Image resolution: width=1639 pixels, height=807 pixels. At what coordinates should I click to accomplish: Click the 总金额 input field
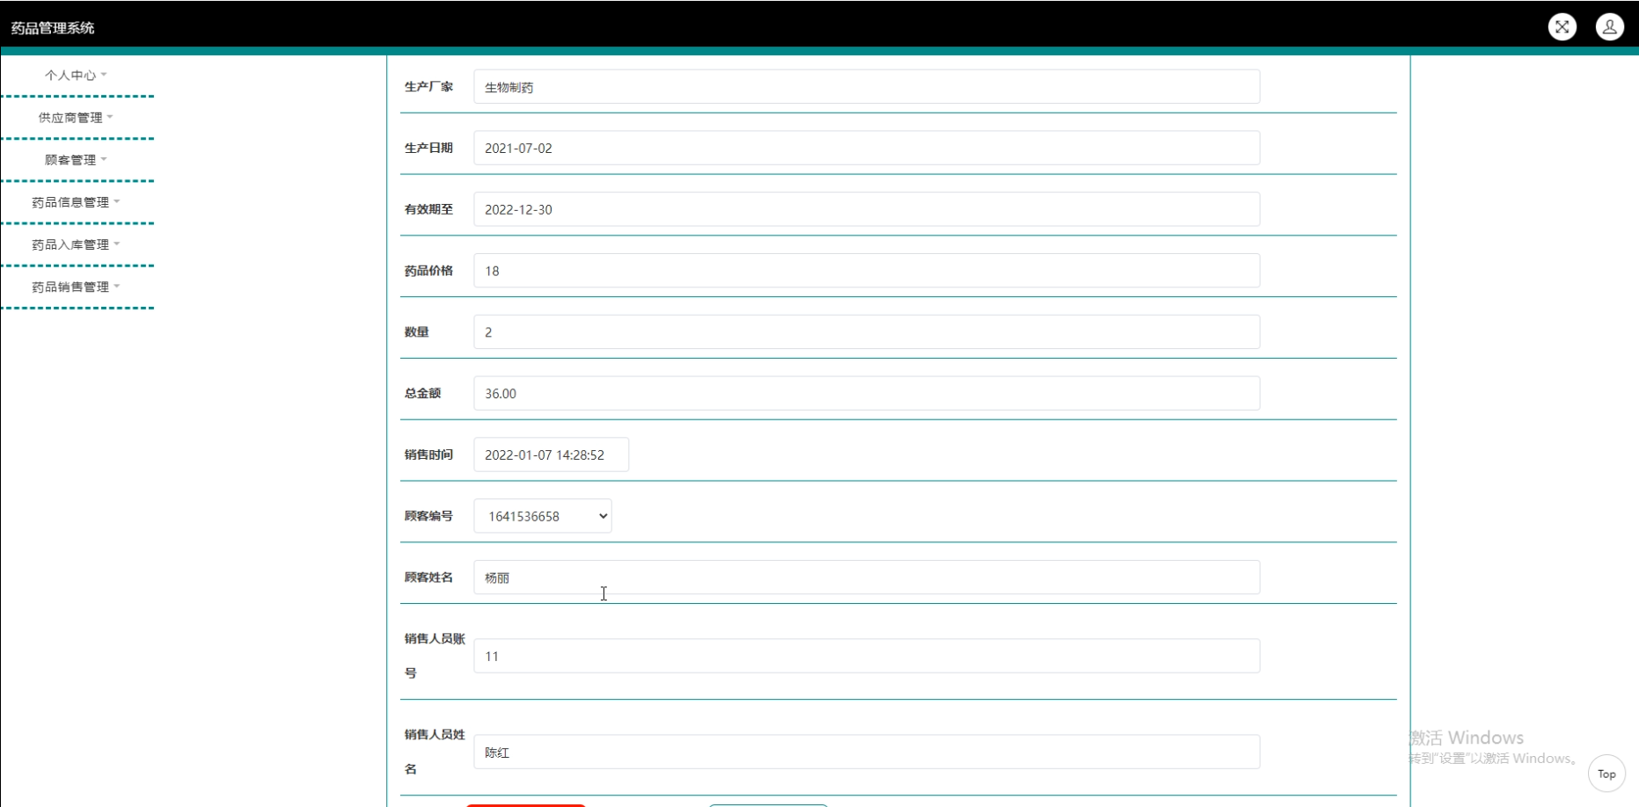click(x=867, y=393)
